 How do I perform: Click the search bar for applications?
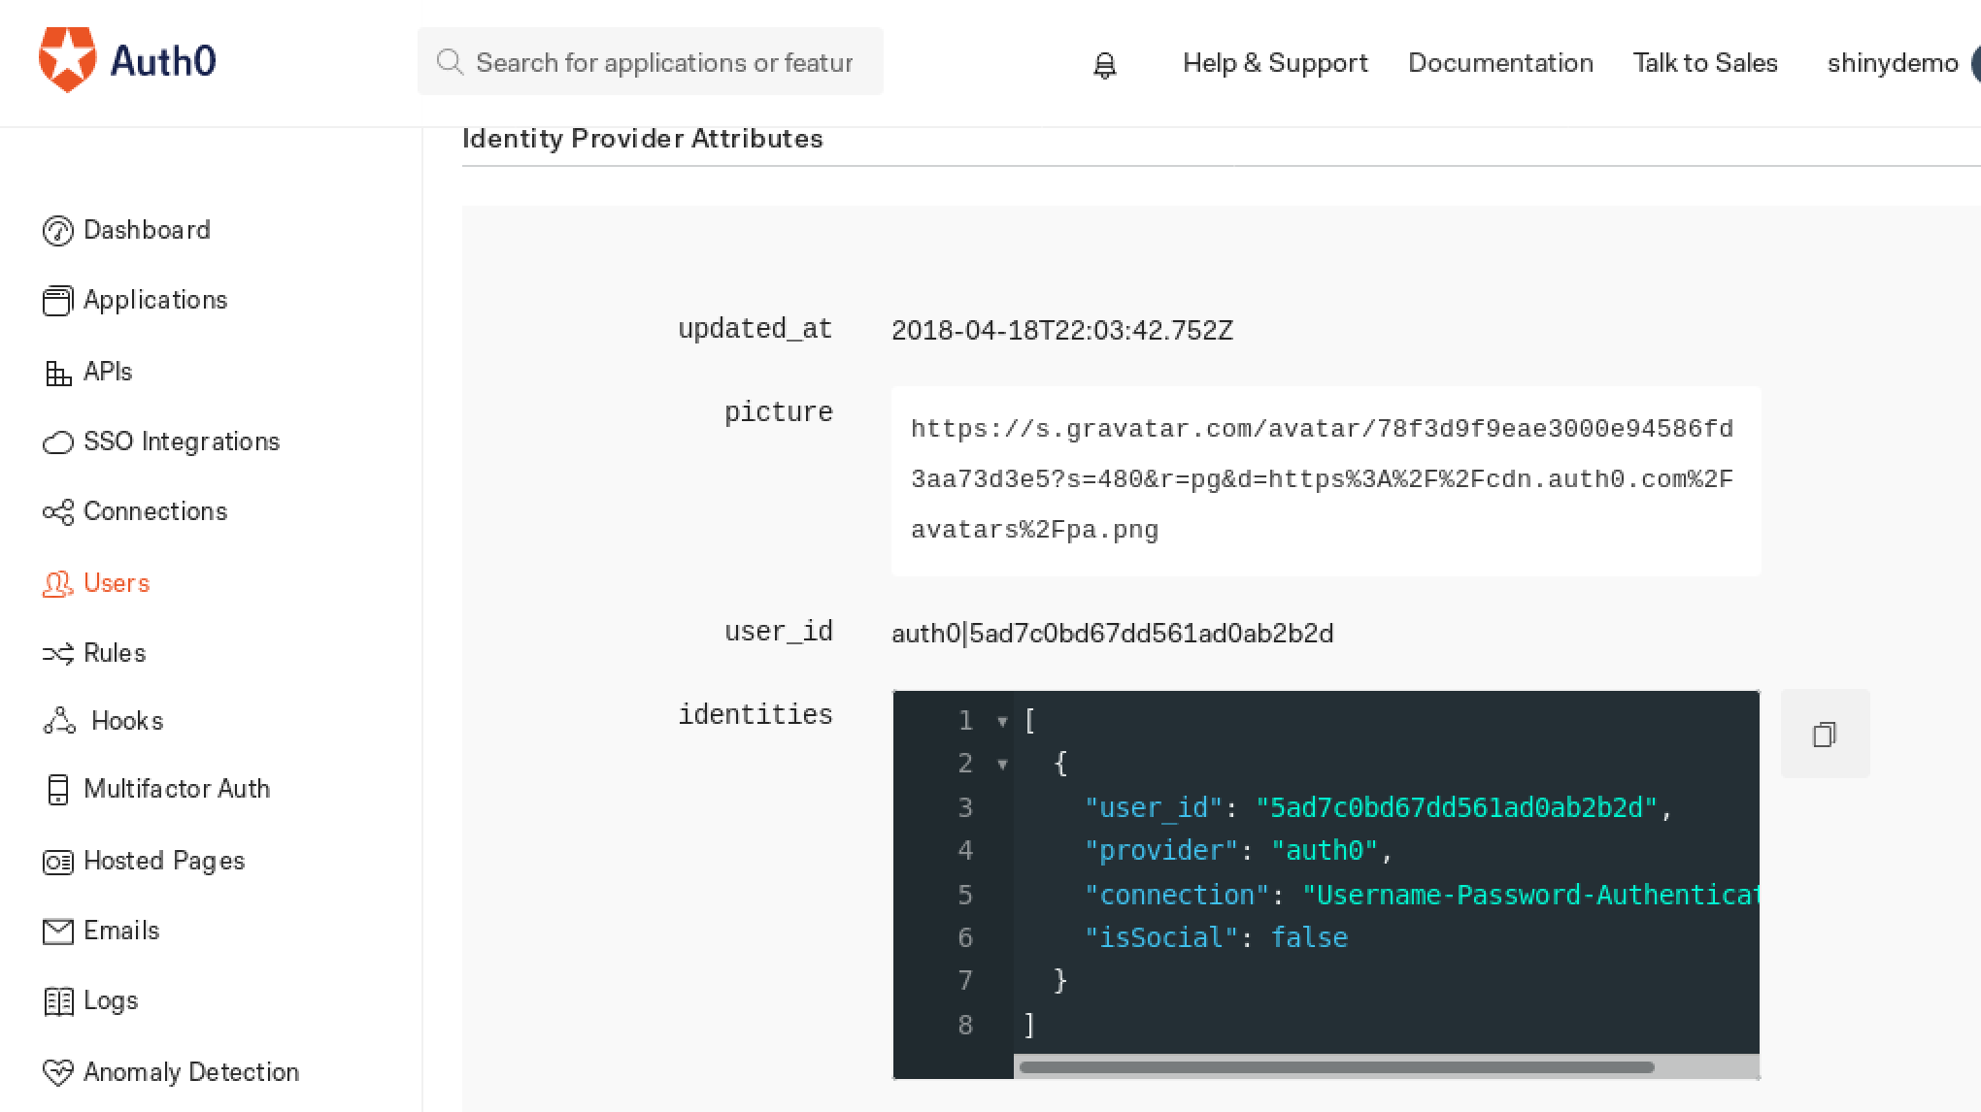pos(649,62)
